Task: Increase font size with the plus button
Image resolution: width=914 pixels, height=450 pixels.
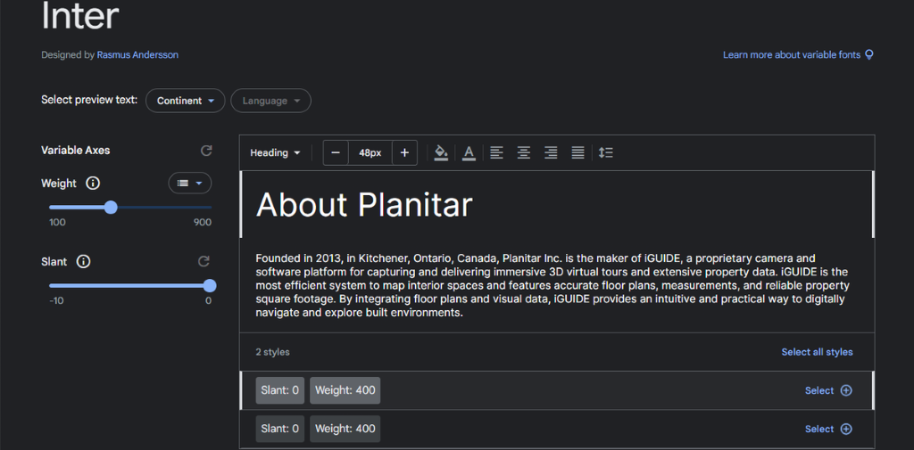Action: pos(404,153)
